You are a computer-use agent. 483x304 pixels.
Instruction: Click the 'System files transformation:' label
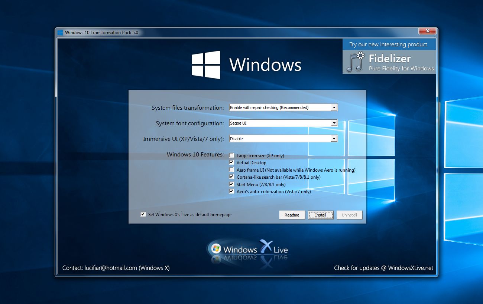pyautogui.click(x=188, y=108)
